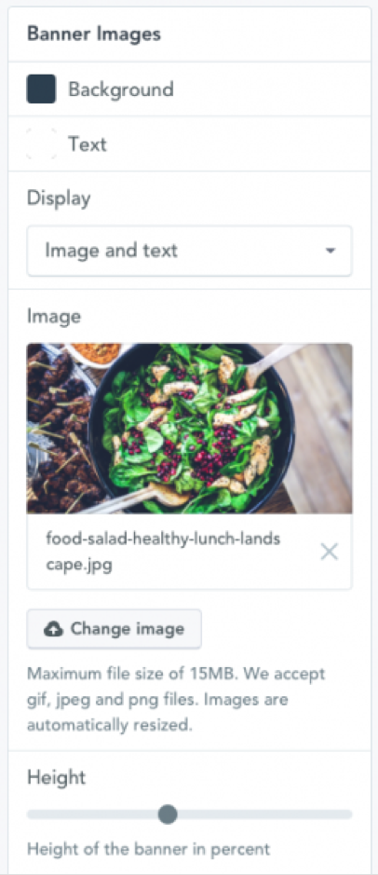Click the white Text color swatch
378x875 pixels.
41,144
